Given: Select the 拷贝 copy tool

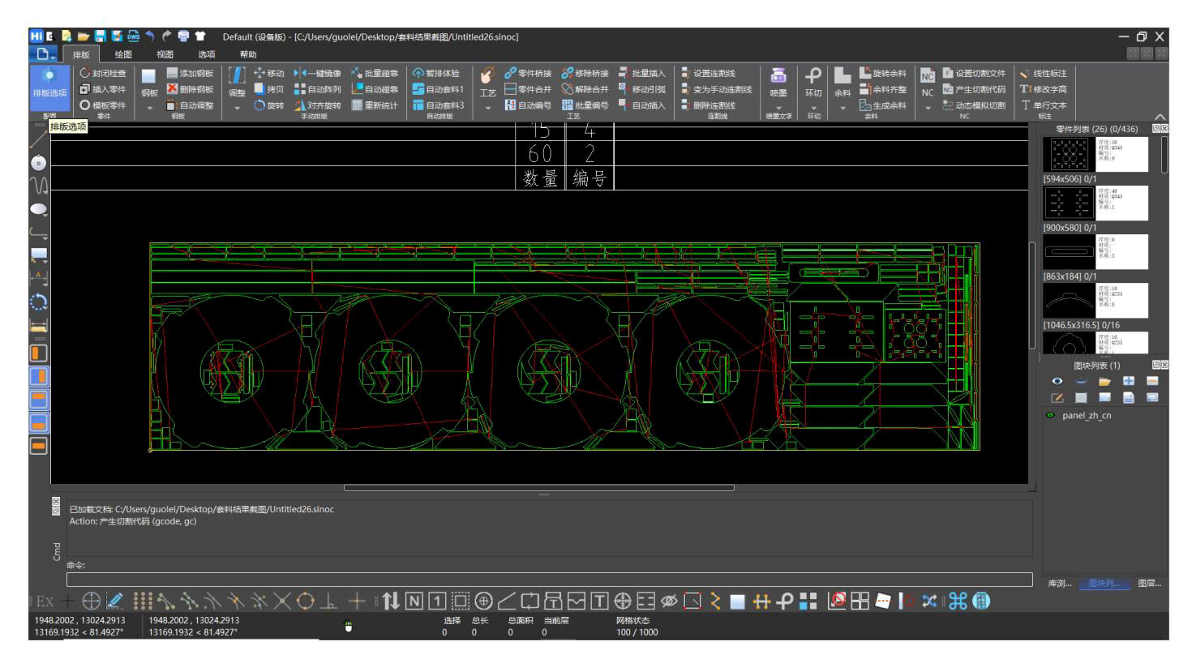Looking at the screenshot, I should point(269,89).
